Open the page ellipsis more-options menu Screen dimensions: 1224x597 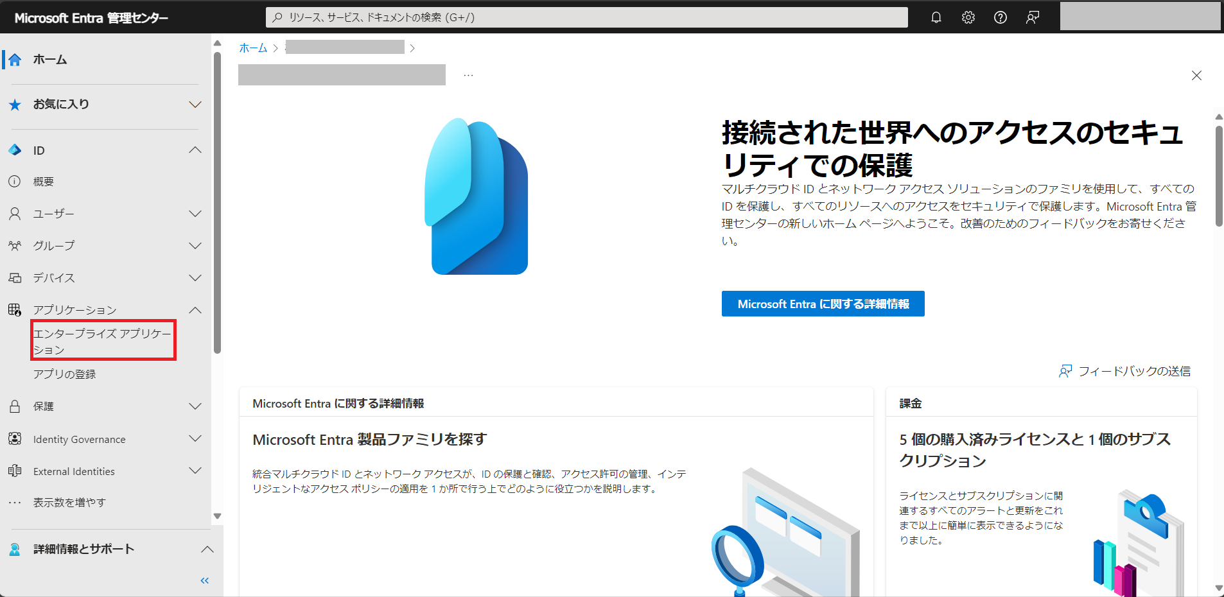(x=469, y=75)
